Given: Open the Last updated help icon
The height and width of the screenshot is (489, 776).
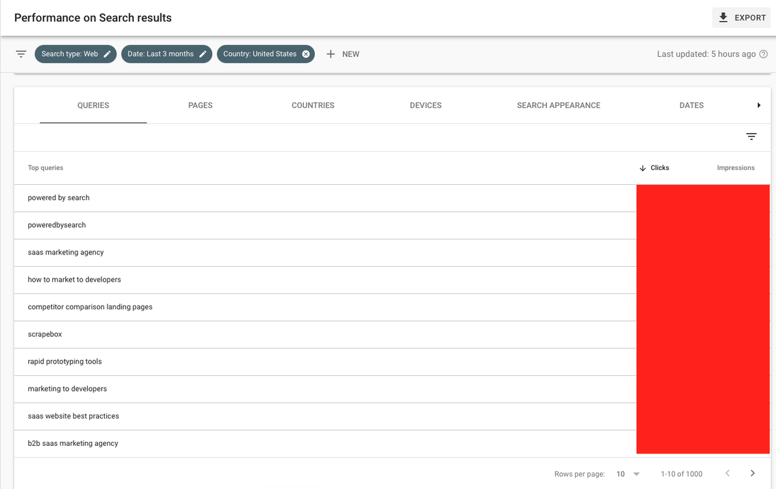Looking at the screenshot, I should [x=763, y=54].
